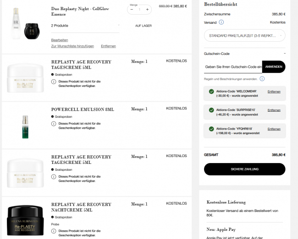Click the Bestellübersicht heading
The image size is (298, 239).
coord(221,5)
